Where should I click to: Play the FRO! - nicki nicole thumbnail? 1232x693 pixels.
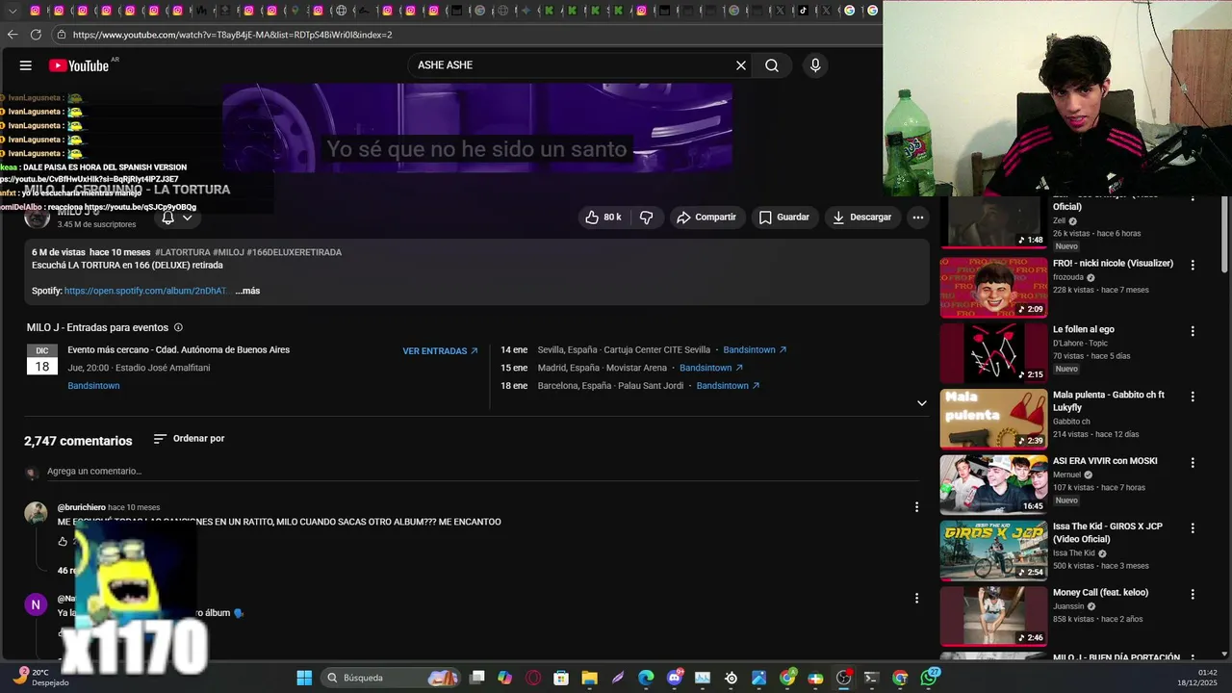tap(993, 287)
